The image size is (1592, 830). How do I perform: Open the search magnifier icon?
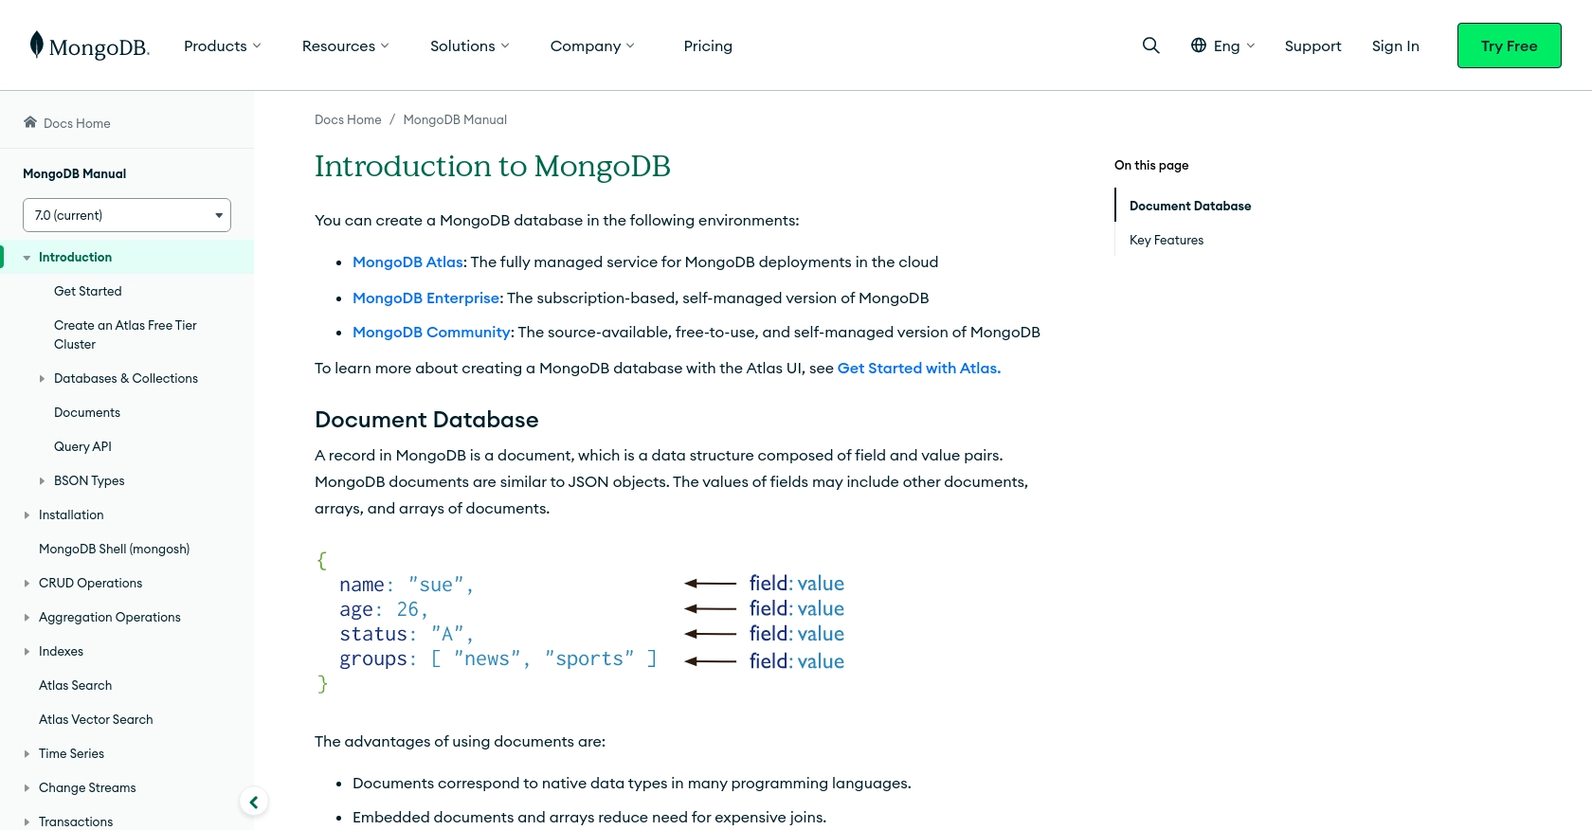[1150, 45]
